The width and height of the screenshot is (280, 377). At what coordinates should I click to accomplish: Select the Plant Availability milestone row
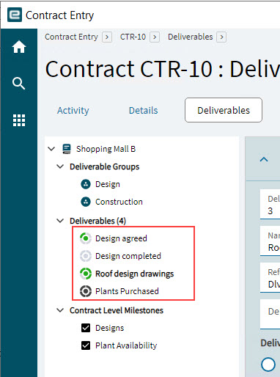point(126,345)
